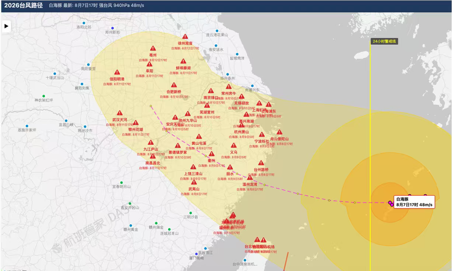
Task: Click 宜昌三峡 airport dot
Action: (x=66, y=120)
